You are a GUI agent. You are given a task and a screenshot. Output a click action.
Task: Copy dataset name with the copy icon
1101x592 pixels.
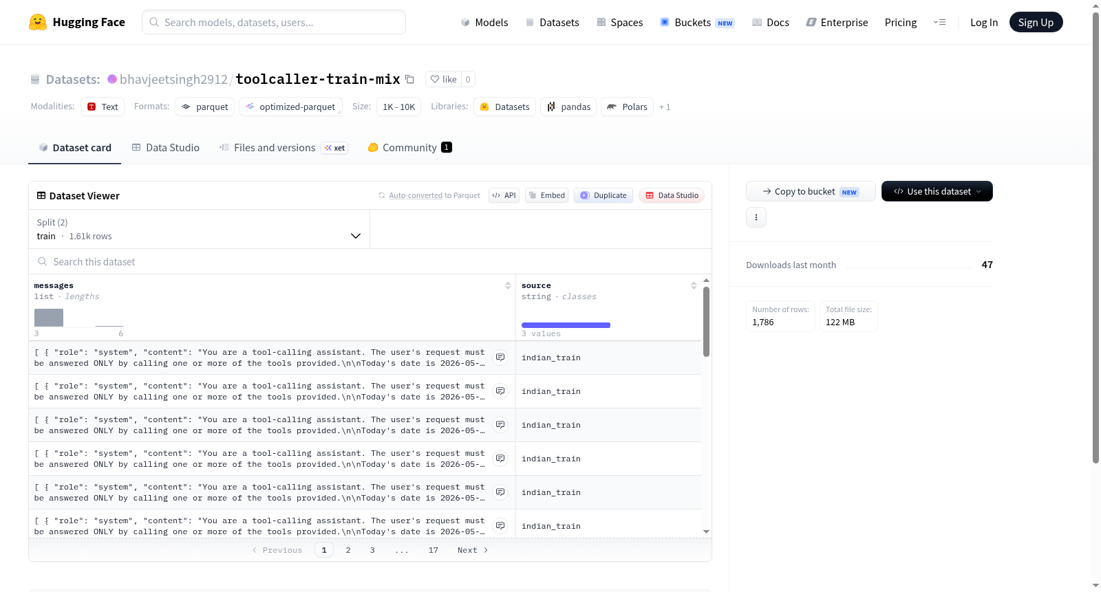tap(409, 79)
